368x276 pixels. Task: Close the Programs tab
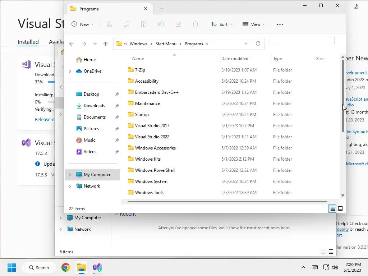click(x=145, y=9)
